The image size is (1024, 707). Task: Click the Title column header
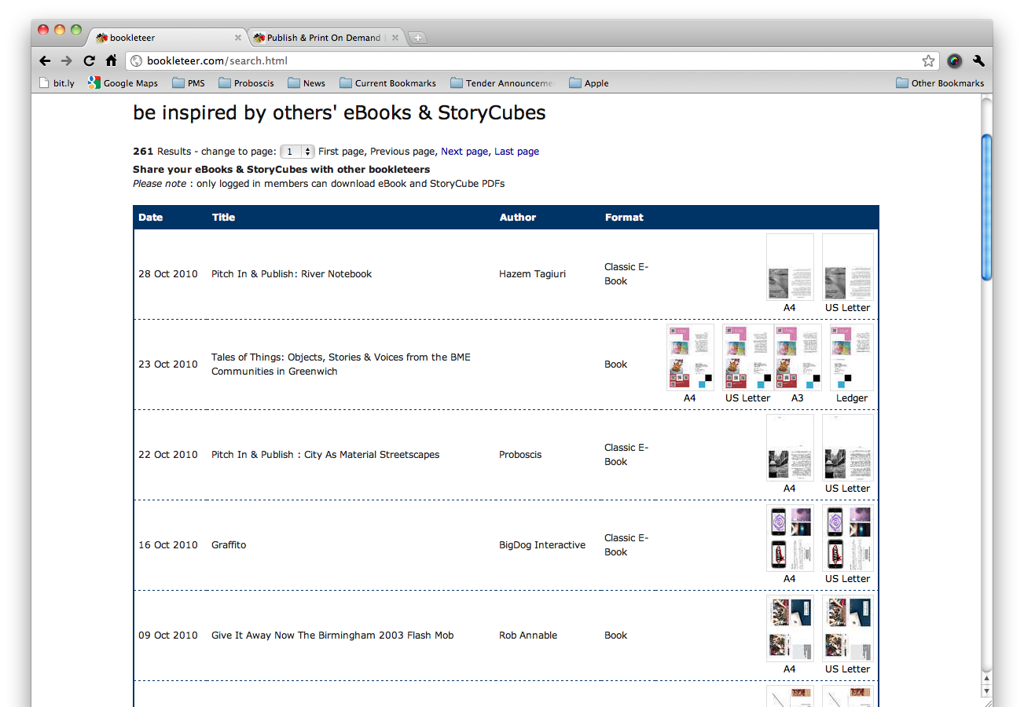(223, 218)
